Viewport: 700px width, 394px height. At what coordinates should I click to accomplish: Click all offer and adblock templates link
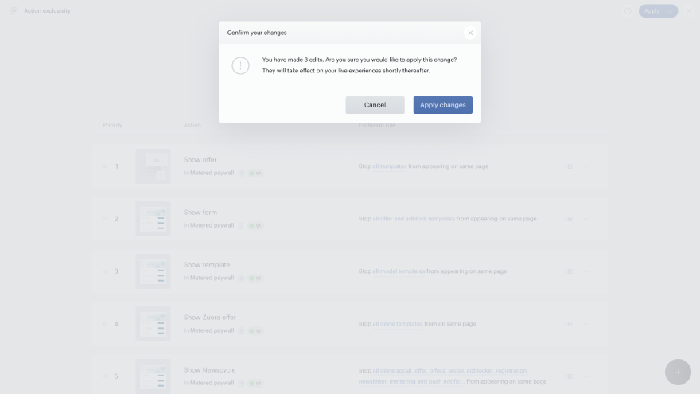(x=414, y=219)
